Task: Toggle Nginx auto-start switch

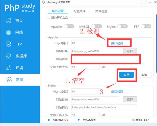Action: [122, 26]
